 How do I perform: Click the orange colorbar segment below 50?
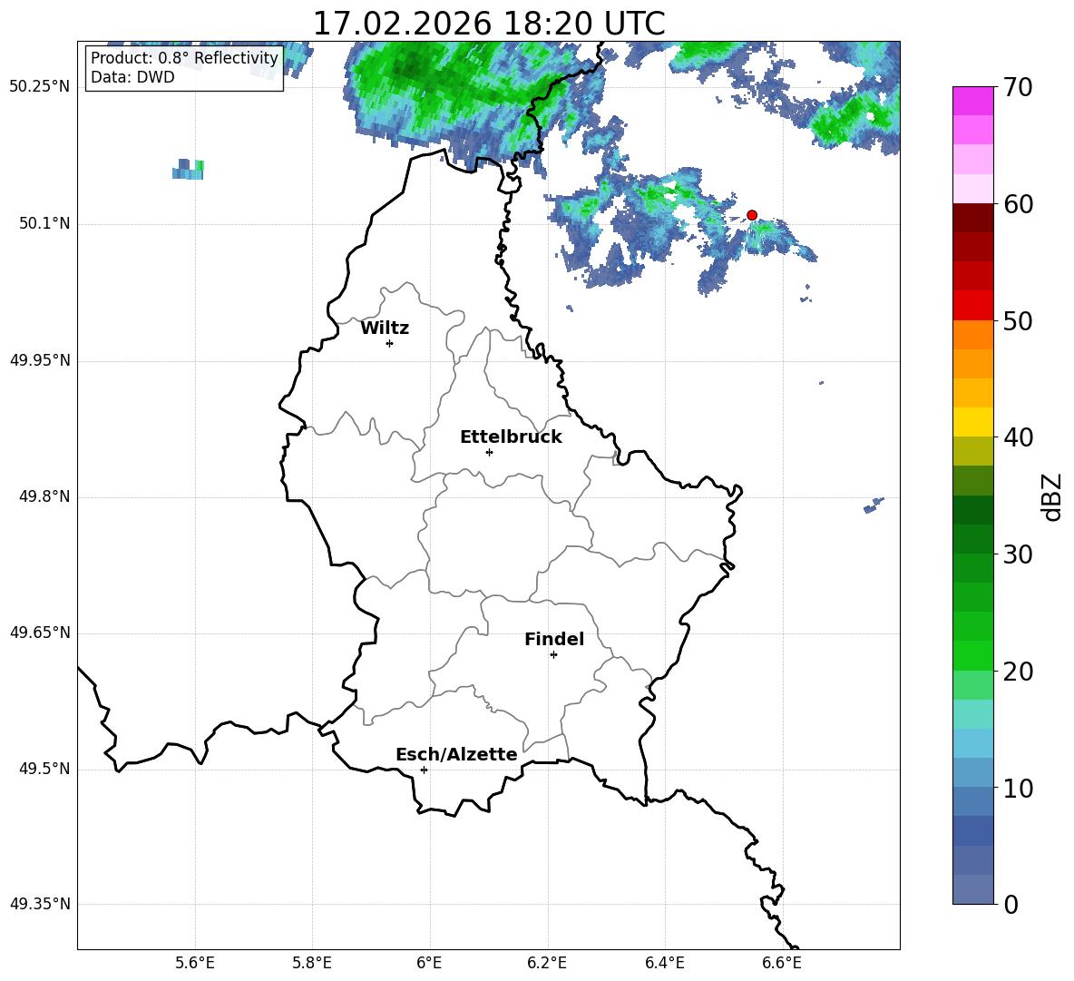click(x=973, y=334)
